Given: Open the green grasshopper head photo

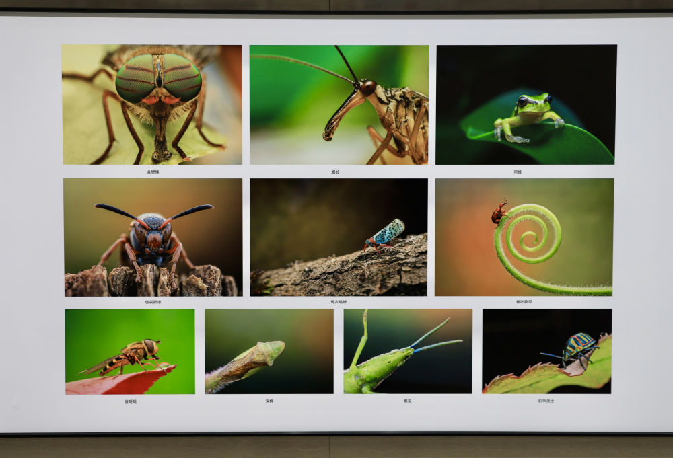Looking at the screenshot, I should coord(408,351).
